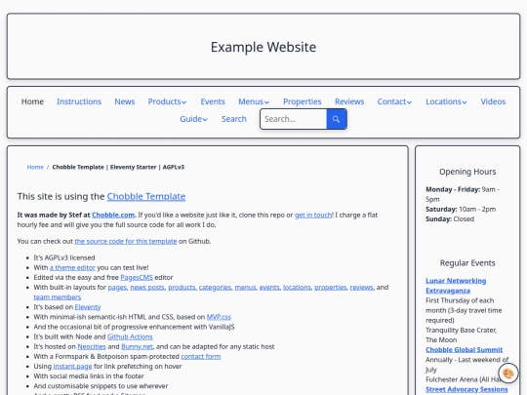Open the Instructions nav item
Screen dimensions: 527x395
[x=79, y=101]
